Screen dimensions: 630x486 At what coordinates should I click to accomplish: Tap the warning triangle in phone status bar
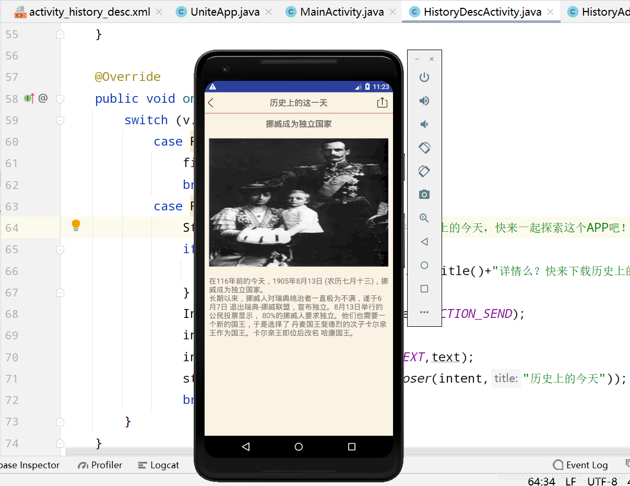point(212,87)
